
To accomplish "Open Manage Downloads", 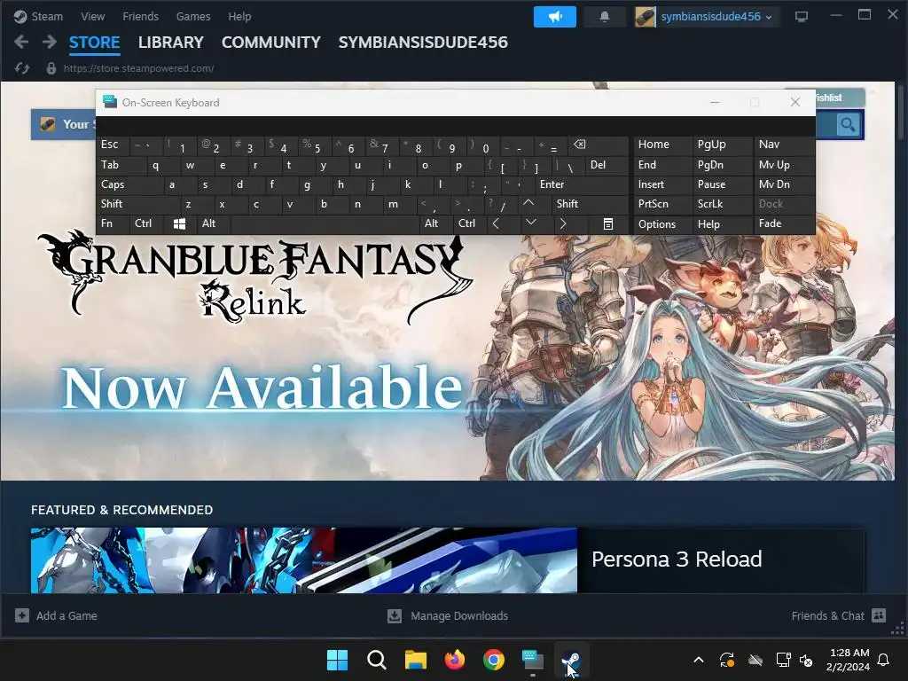I will tap(448, 615).
